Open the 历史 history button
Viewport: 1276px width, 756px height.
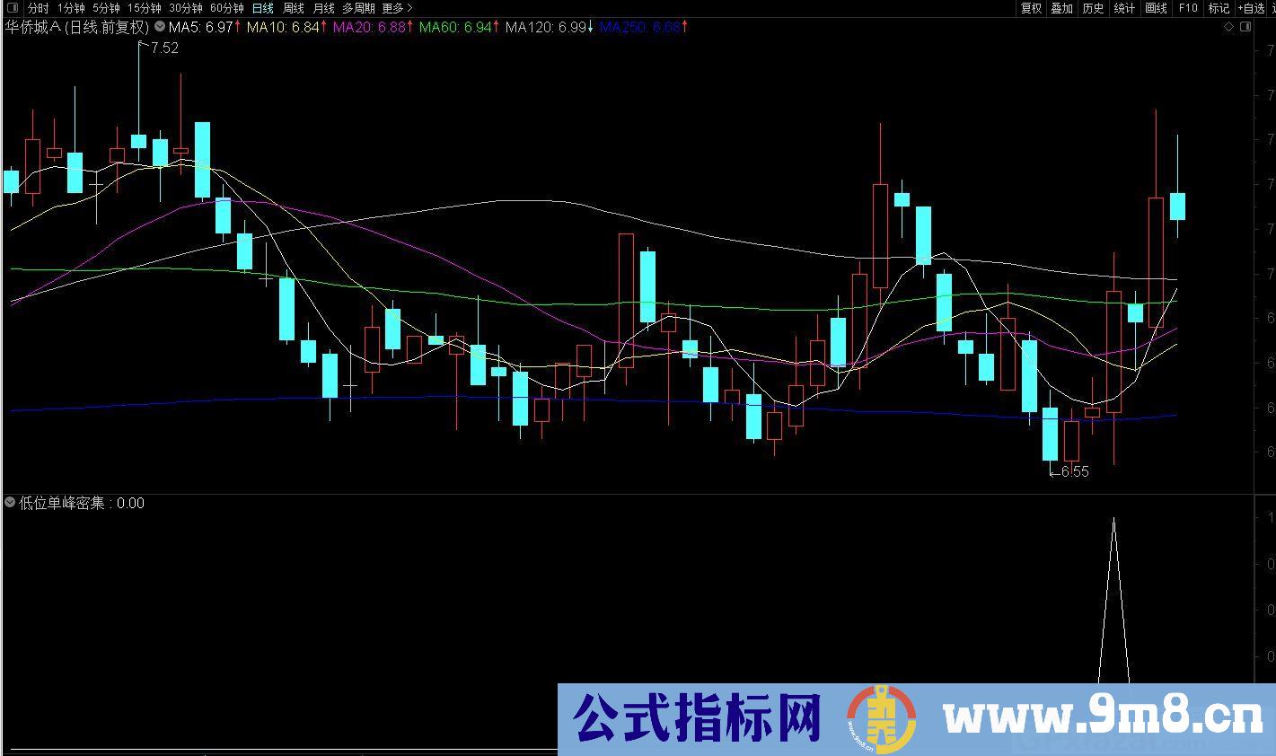click(1093, 8)
